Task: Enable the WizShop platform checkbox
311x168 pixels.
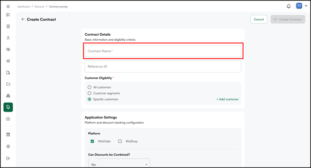Action: click(120, 141)
